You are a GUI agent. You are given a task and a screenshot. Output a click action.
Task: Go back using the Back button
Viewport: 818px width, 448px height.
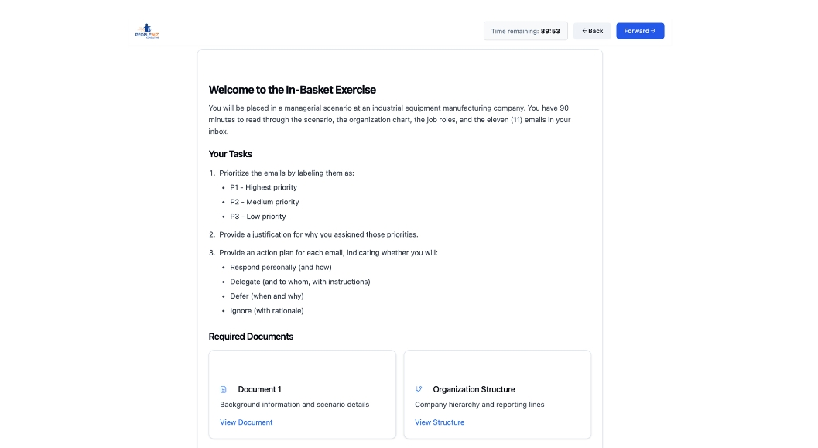[593, 31]
